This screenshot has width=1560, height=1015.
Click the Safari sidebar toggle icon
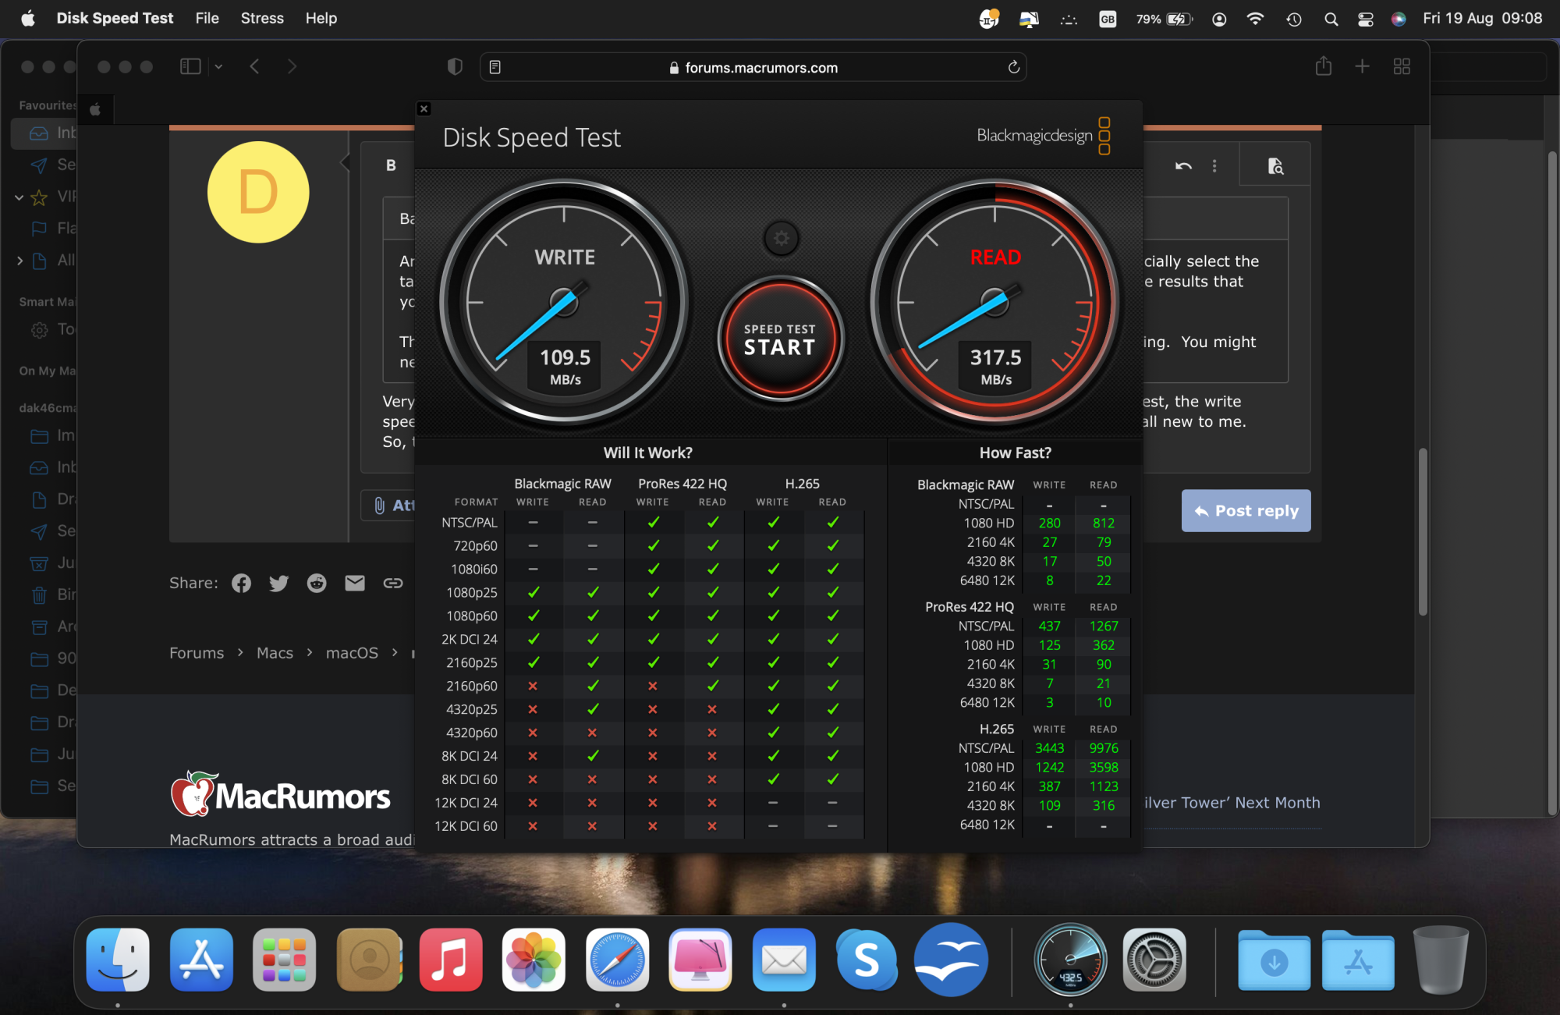(x=190, y=66)
